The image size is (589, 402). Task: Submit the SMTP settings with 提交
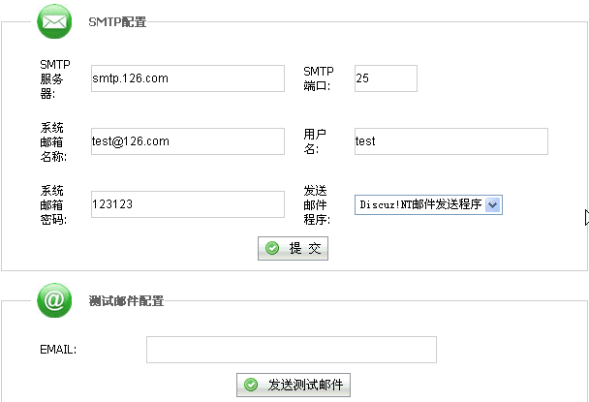pos(293,248)
